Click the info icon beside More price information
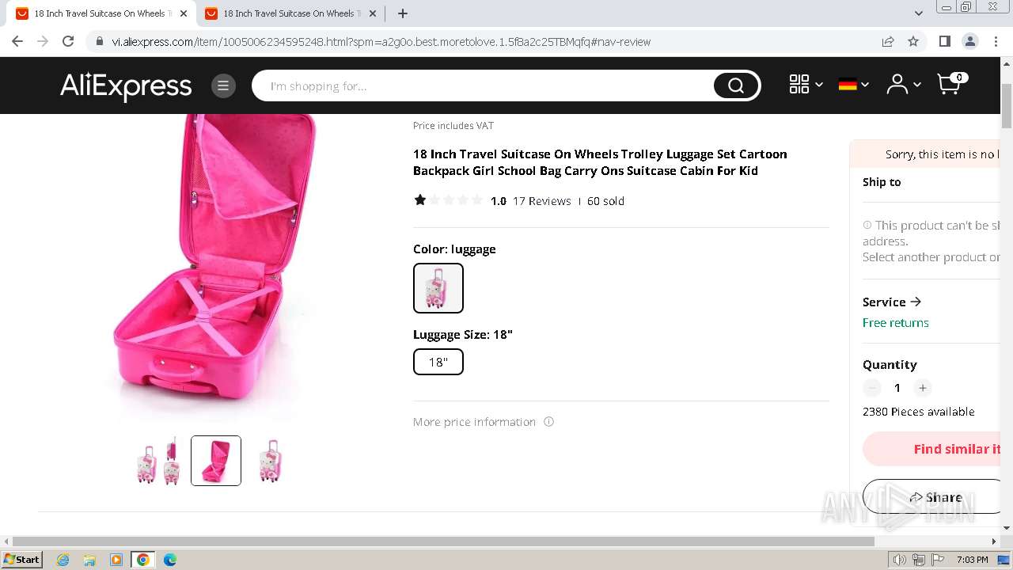1013x570 pixels. click(x=548, y=421)
